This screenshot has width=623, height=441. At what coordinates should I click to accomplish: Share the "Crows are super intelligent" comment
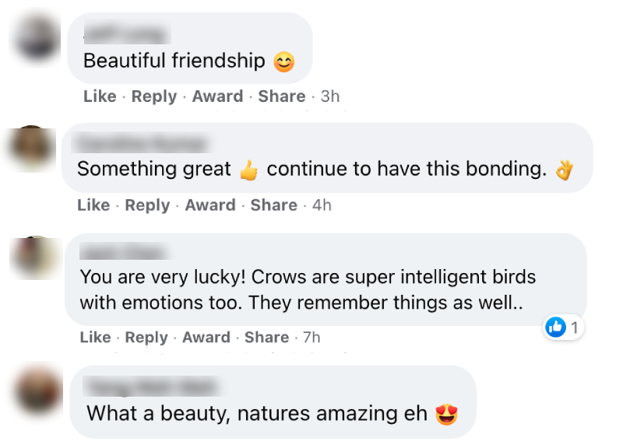(267, 338)
